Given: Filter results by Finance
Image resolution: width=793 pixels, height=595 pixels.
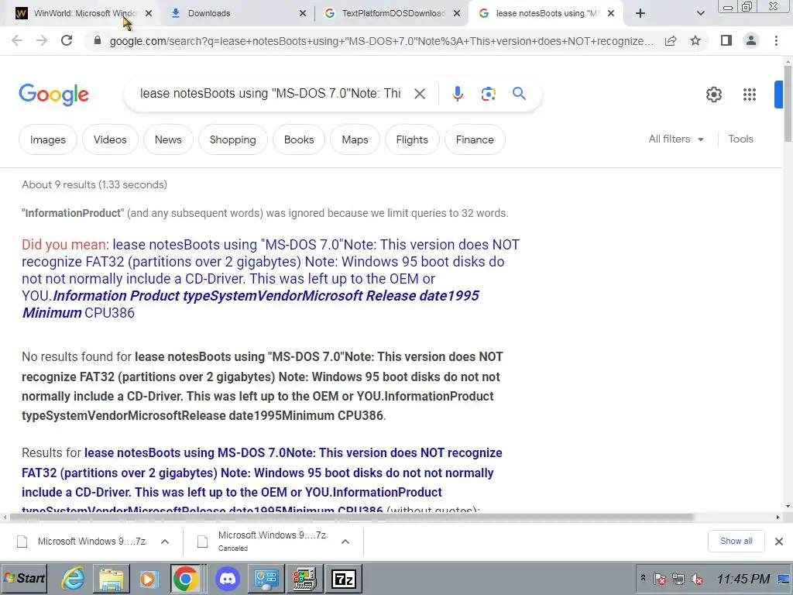Looking at the screenshot, I should point(475,139).
